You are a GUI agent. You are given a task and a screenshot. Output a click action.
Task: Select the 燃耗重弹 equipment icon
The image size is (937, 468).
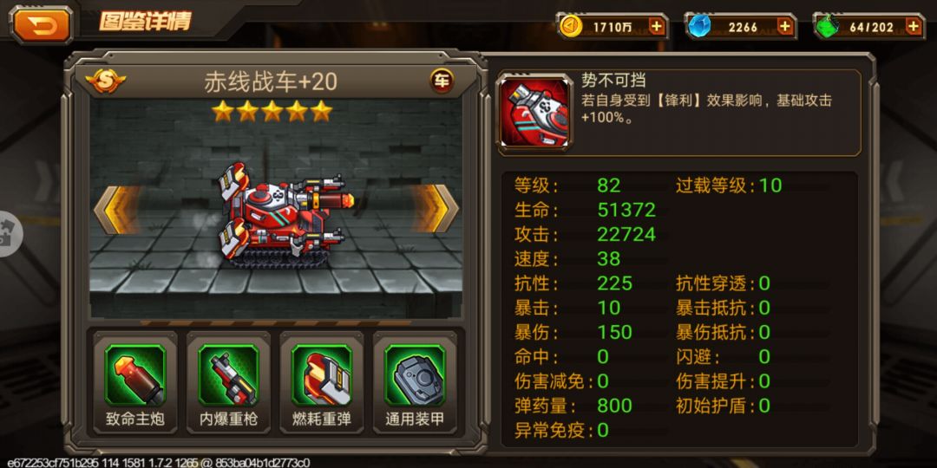tap(322, 375)
